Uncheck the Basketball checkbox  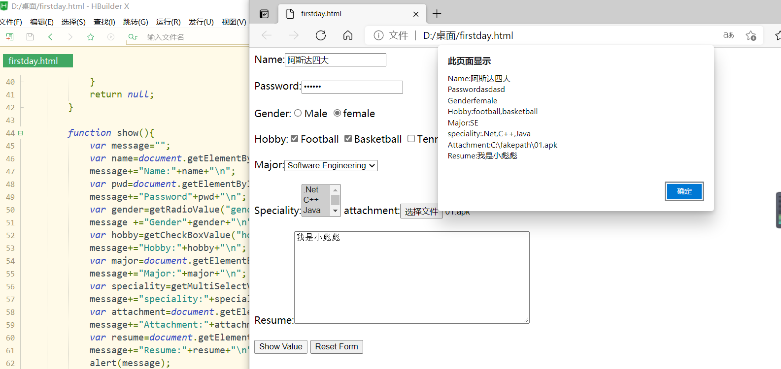pos(348,139)
